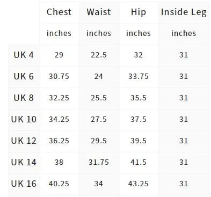
Task: Click the 41.5 hip measurement cell
Action: tap(139, 162)
